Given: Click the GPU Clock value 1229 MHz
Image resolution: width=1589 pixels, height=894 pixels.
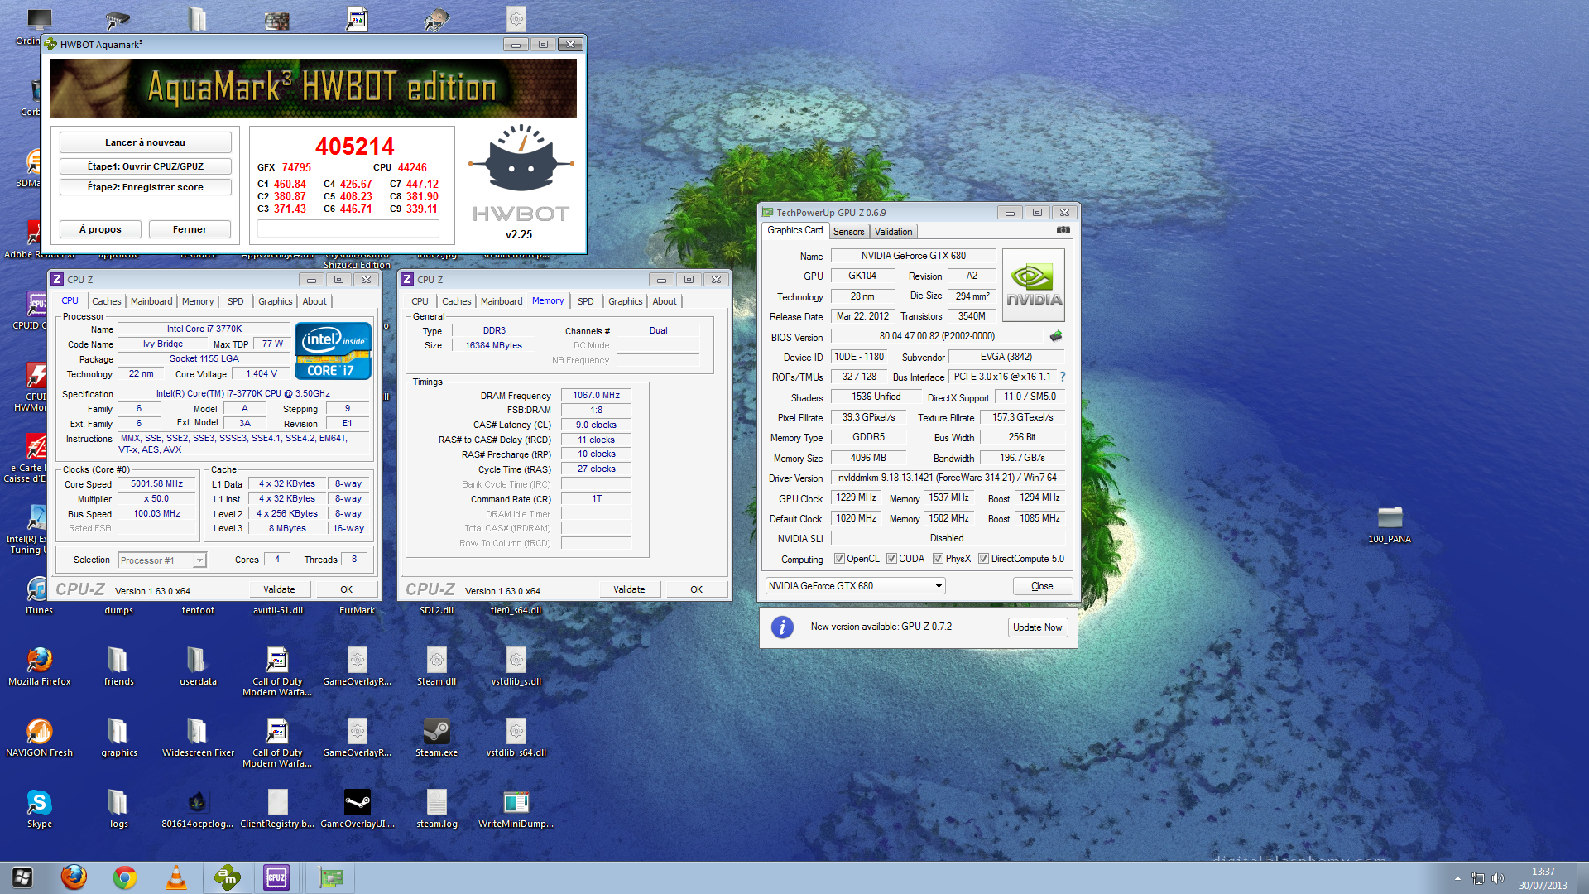Looking at the screenshot, I should pyautogui.click(x=856, y=498).
